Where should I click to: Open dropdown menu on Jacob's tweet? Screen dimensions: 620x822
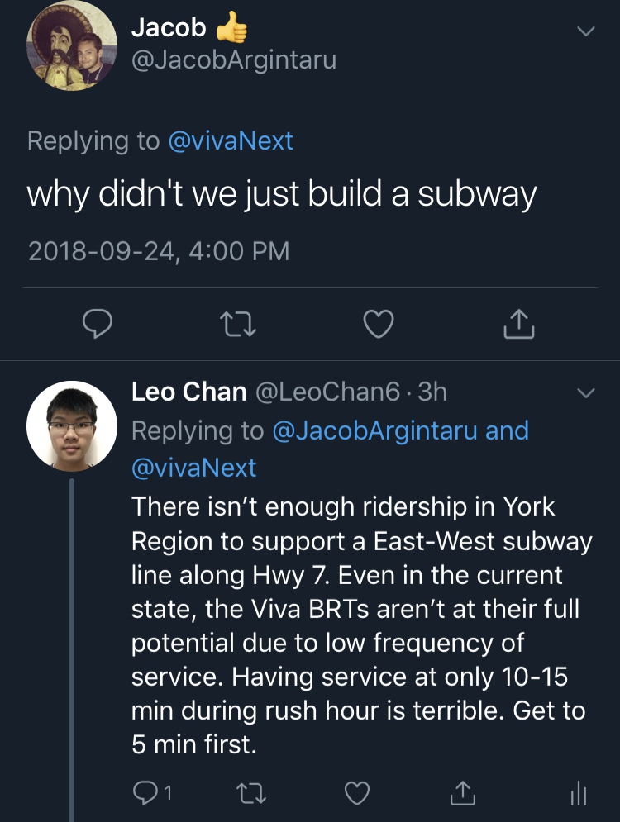point(585,31)
